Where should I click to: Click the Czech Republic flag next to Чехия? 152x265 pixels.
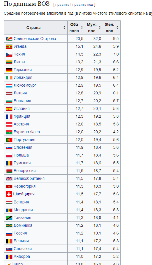coord(9,54)
